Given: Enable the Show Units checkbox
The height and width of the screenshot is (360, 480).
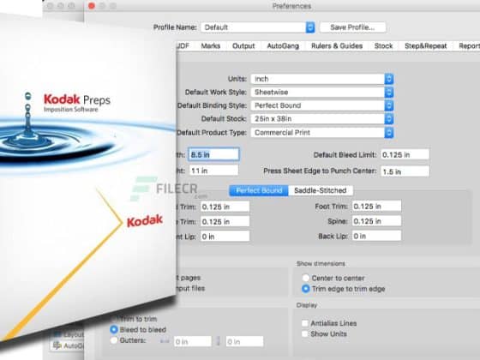Looking at the screenshot, I should click(x=305, y=333).
